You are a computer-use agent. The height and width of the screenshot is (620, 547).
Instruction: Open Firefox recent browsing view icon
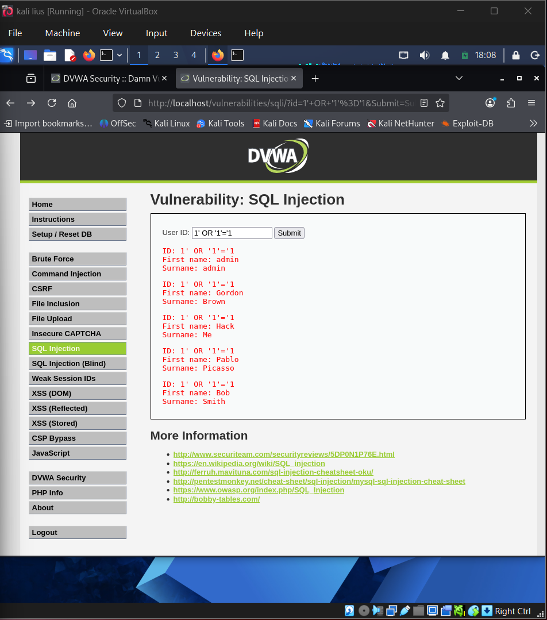point(31,78)
